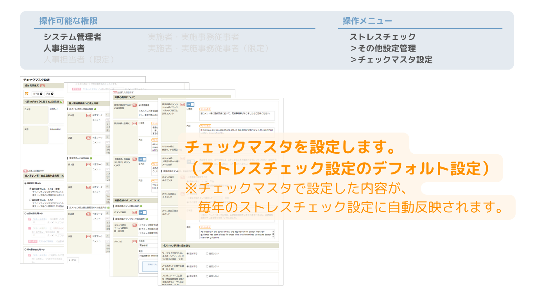This screenshot has height=296, width=534.
Task: Click help icon beside 面接依頼ボタンの基本設定
Action: tap(140, 206)
